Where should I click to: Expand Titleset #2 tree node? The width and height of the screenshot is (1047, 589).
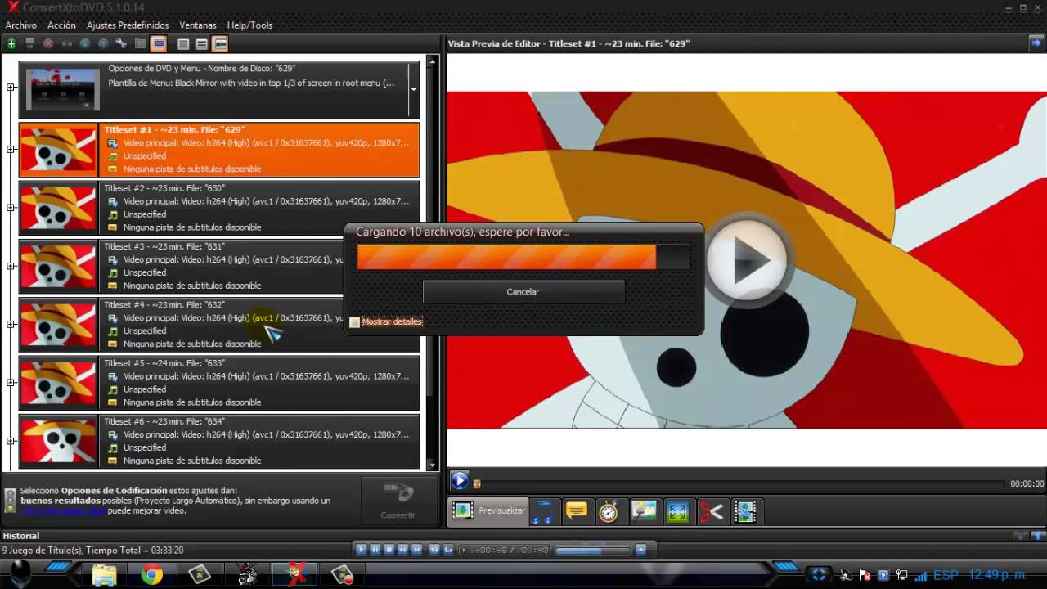[11, 207]
